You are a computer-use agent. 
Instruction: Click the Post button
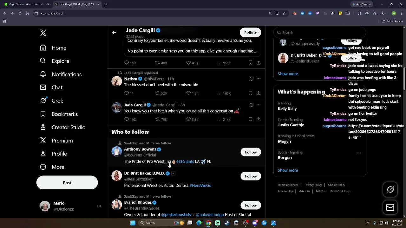click(x=67, y=183)
